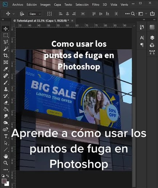Select the Frame tool
The width and height of the screenshot is (158, 188).
pos(6,62)
